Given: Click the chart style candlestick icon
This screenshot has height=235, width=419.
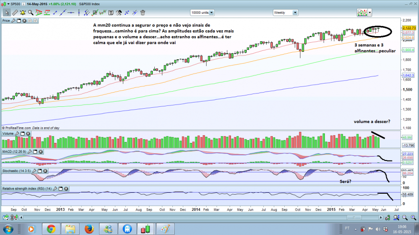Looking at the screenshot, I should pos(362,12).
